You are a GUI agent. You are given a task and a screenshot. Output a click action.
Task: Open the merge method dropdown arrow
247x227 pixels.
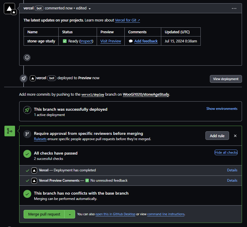point(70,214)
